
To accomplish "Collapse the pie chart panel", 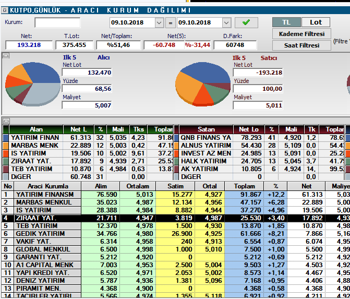I will 6,56.
